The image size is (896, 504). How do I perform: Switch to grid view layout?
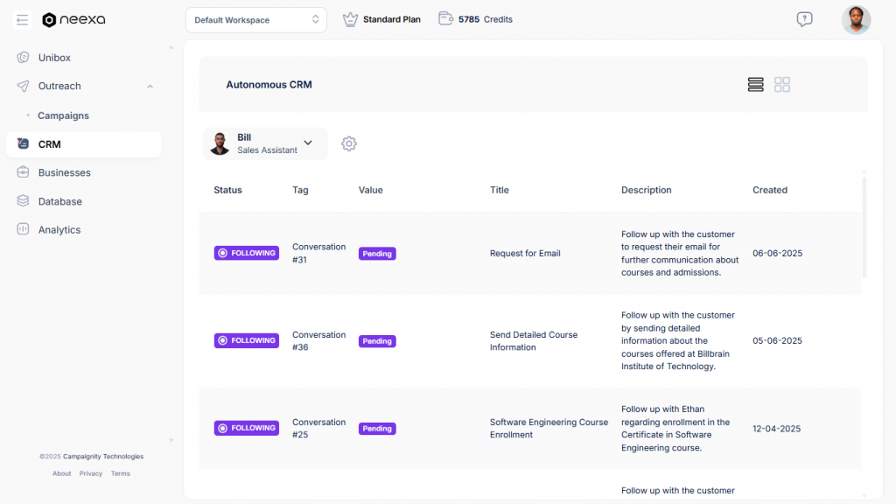pos(781,84)
